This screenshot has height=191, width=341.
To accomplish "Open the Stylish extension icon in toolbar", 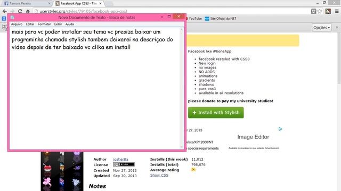I will coord(328,11).
